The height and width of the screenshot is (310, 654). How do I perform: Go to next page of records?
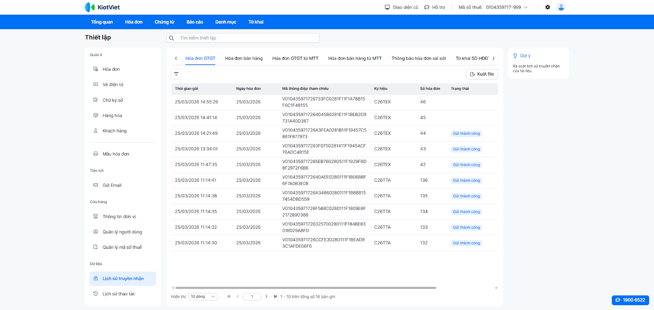pos(266,297)
